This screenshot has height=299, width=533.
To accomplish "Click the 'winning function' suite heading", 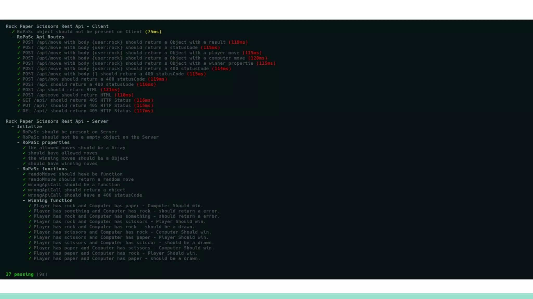I will [50, 200].
